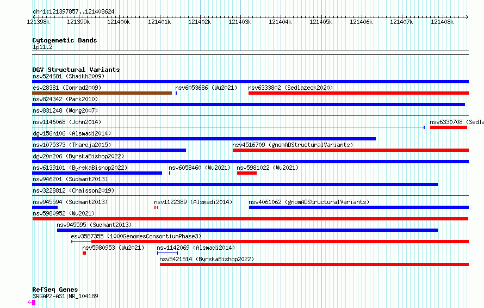Screen dimensions: 484x308
Task: Open nsv824342 (Park2010) variant label
Action: pyautogui.click(x=65, y=99)
